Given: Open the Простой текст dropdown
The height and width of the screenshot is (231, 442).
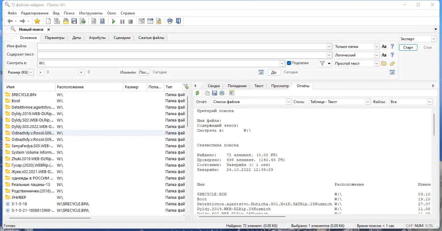Looking at the screenshot, I should (377, 64).
